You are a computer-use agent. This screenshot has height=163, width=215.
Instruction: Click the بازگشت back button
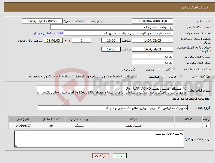tap(101, 156)
